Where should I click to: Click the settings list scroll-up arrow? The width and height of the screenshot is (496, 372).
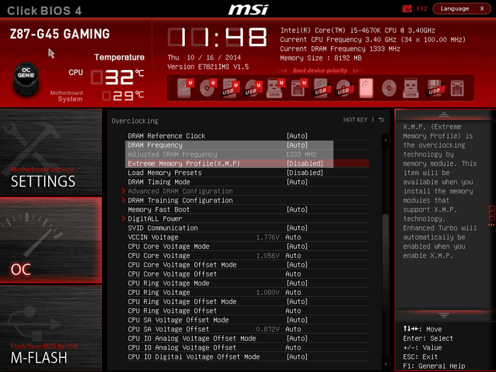385,139
